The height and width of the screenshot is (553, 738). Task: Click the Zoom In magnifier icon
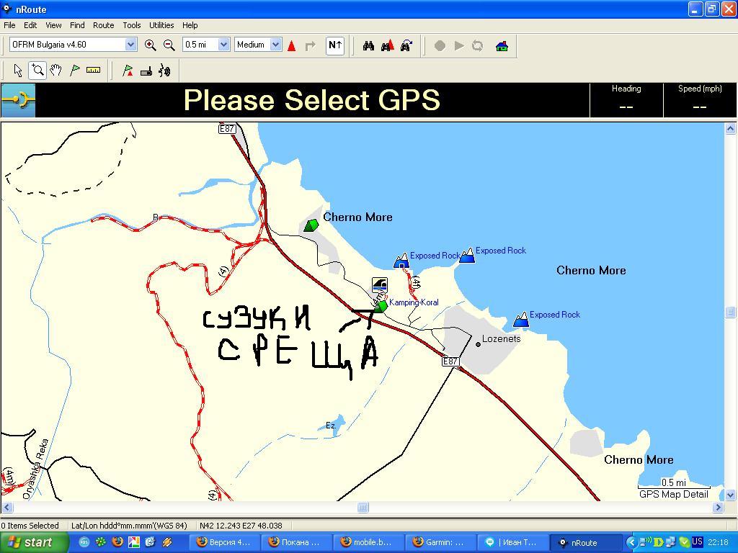pyautogui.click(x=150, y=45)
